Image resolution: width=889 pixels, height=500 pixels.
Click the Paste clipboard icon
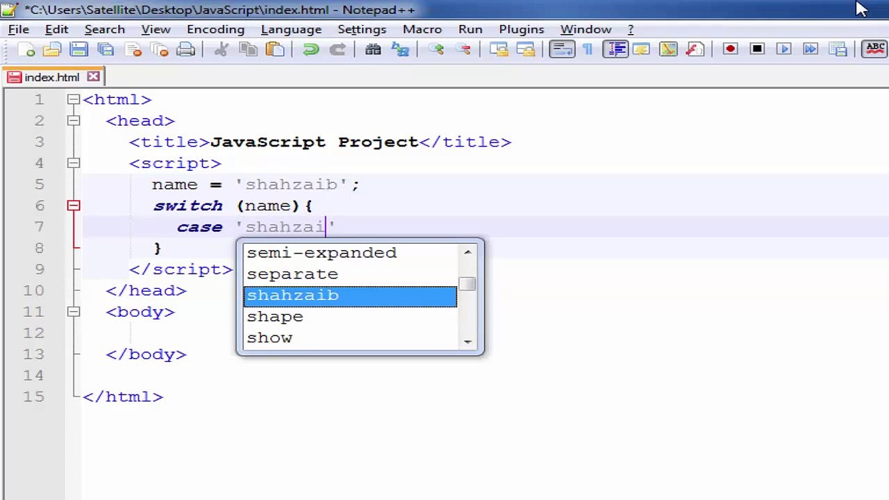point(275,49)
